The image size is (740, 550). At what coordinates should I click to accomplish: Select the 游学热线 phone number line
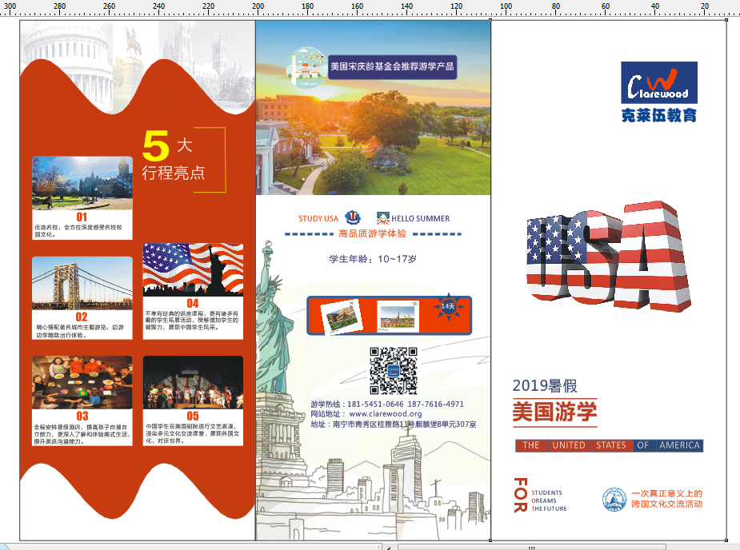[387, 405]
